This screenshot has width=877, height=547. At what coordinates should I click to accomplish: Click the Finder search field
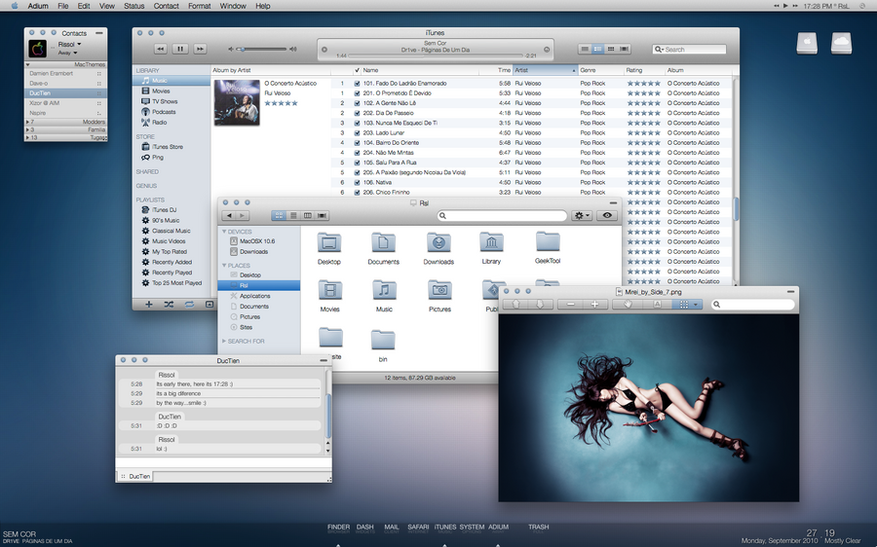tap(502, 216)
